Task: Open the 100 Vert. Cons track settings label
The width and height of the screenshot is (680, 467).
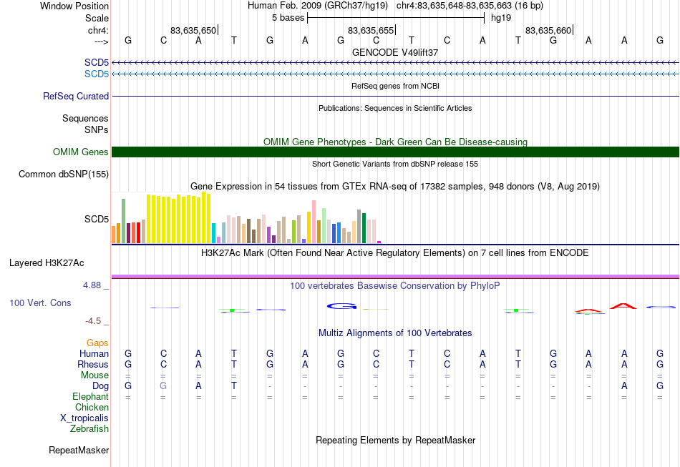Action: tap(40, 303)
